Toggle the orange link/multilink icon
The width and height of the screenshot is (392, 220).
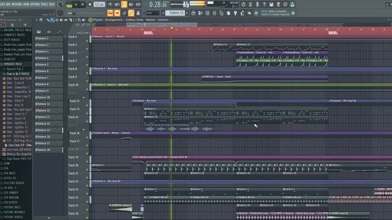pos(131,13)
